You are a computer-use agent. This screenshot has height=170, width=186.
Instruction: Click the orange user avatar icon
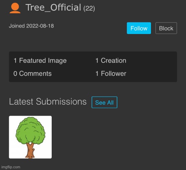pos(15,8)
